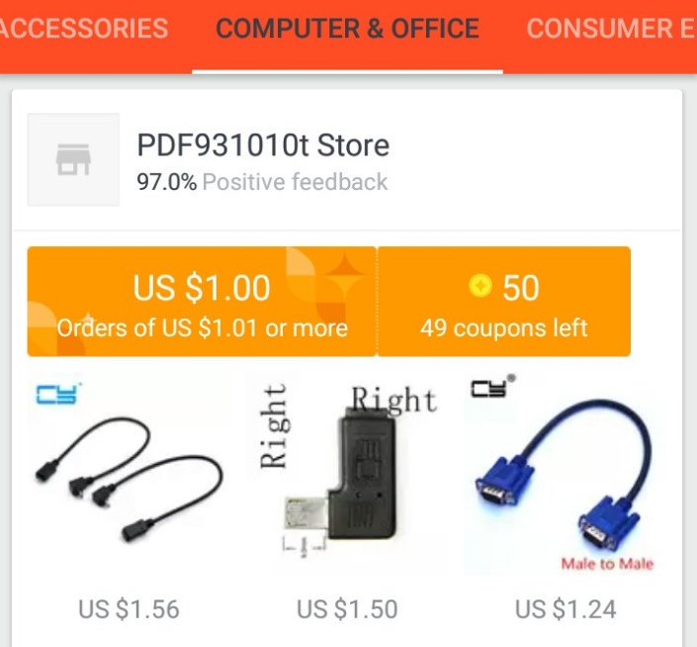
Task: Tap "Orders of US $1.01 or more" text
Action: point(203,328)
